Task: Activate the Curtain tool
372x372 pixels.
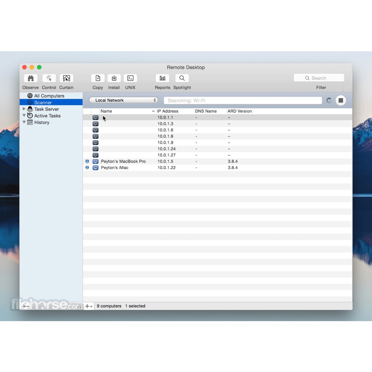Action: [66, 78]
